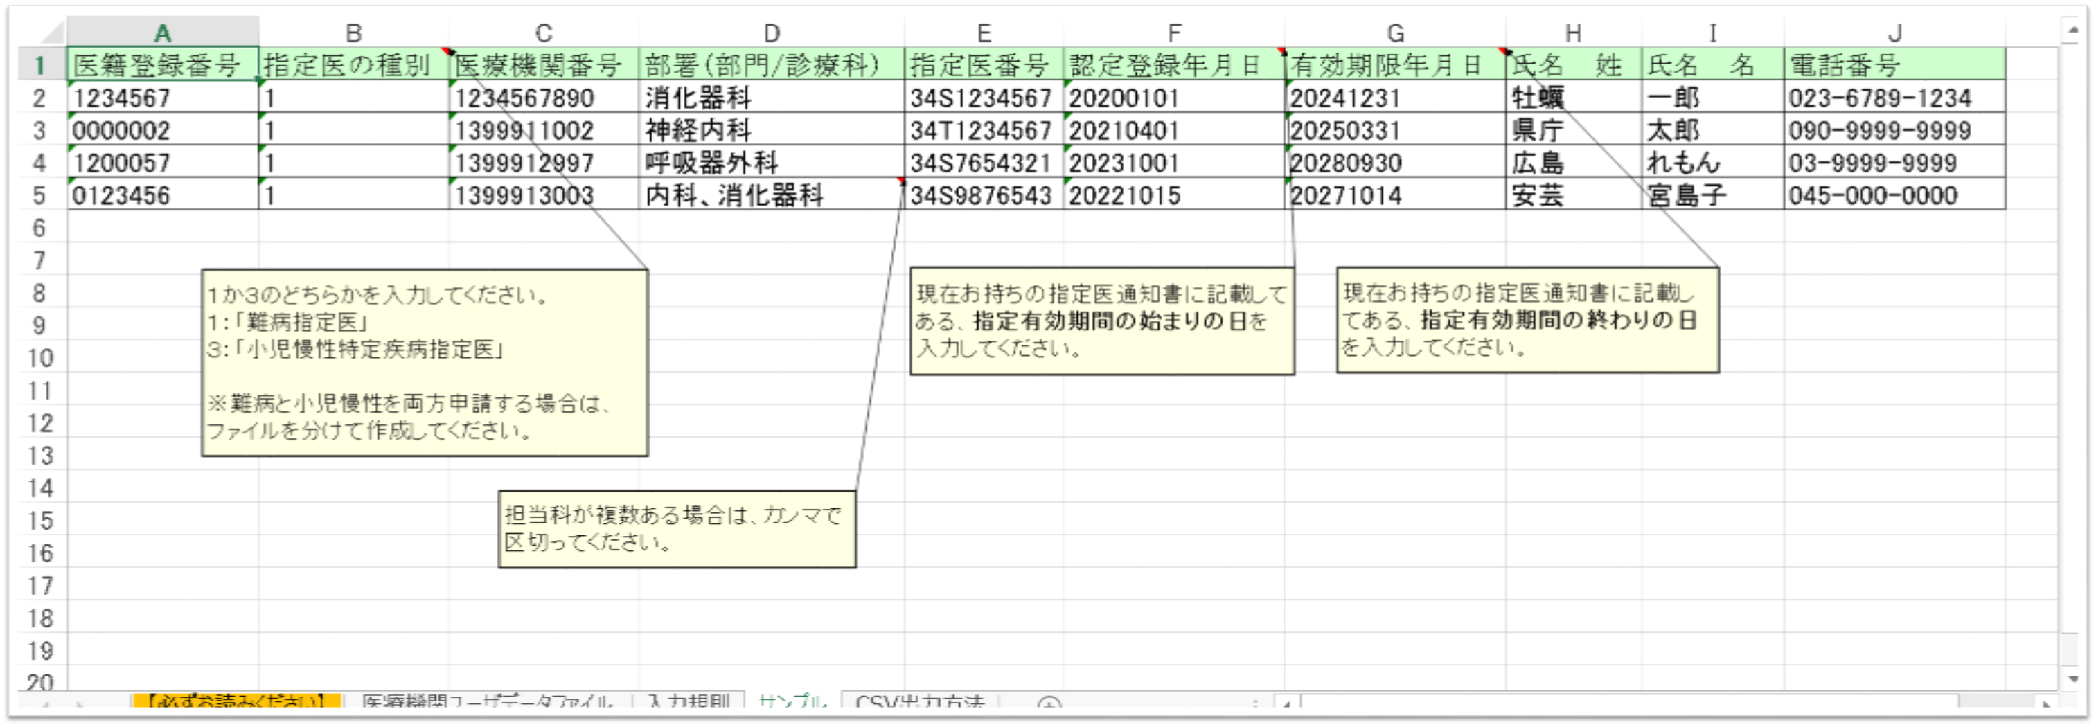Switch to the 入力規則 sheet tab
2096x727 pixels.
689,700
